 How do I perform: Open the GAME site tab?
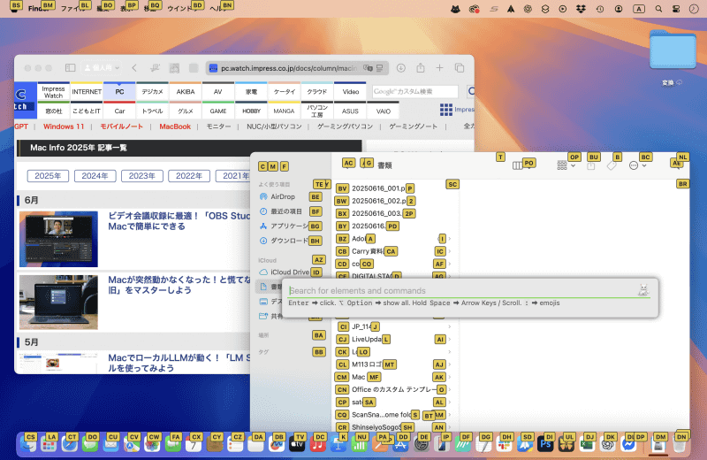[x=218, y=111]
